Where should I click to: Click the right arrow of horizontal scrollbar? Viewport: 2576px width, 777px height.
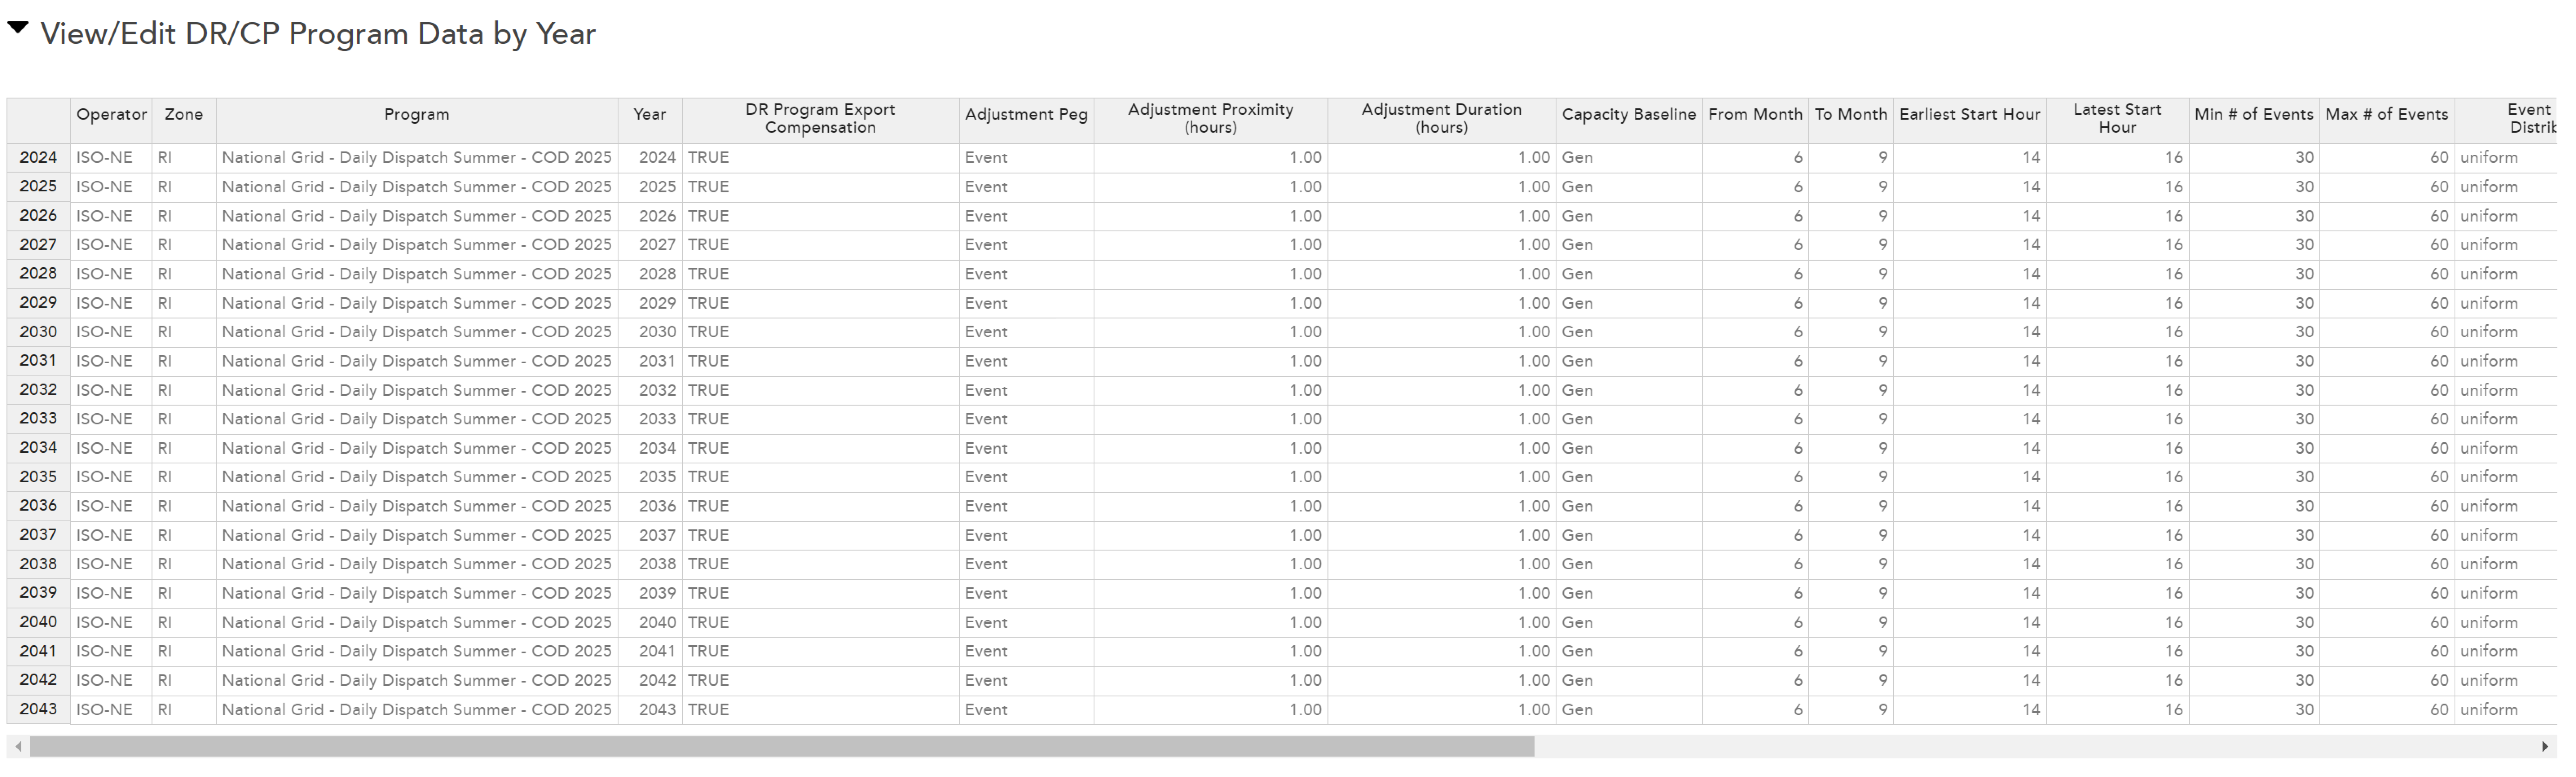click(2545, 747)
